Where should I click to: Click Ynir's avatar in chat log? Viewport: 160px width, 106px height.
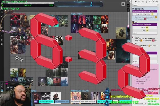[133, 22]
